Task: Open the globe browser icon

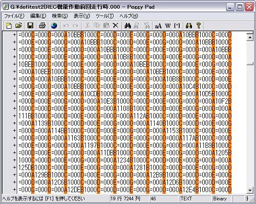Action: click(x=54, y=26)
